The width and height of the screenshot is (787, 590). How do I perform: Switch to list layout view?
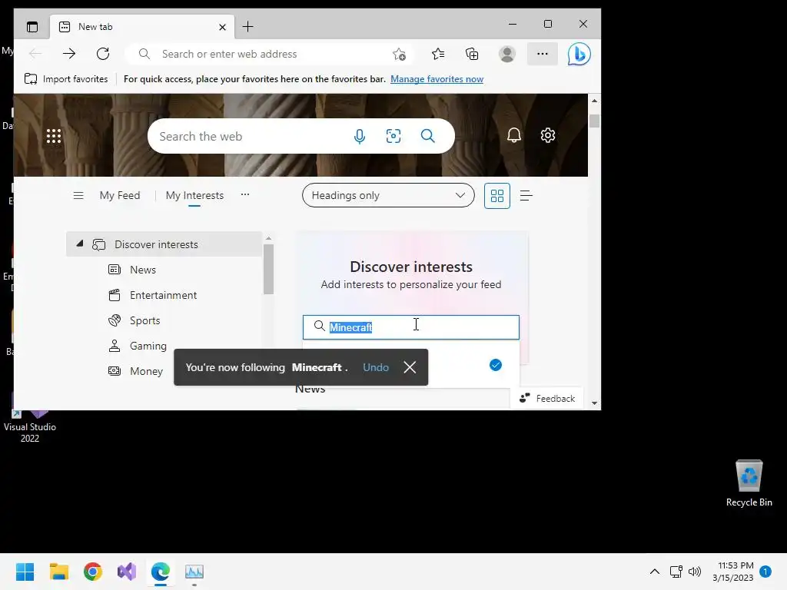click(x=526, y=196)
